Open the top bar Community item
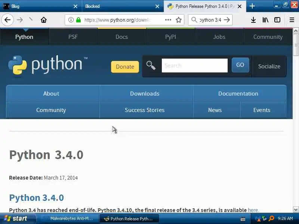 point(268,37)
